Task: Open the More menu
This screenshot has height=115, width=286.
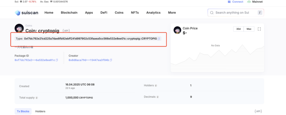Action: pyautogui.click(x=172, y=13)
